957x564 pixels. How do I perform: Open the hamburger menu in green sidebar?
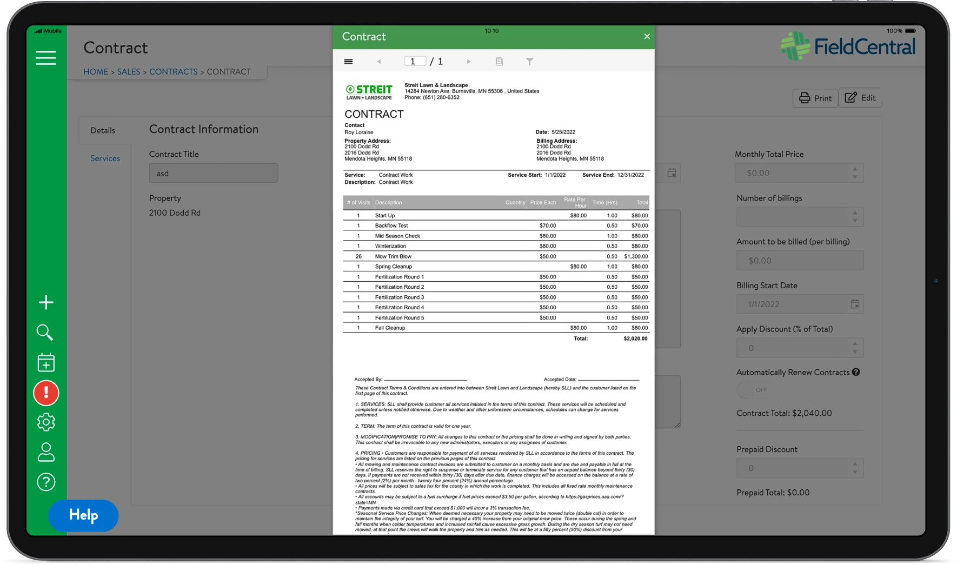[x=46, y=58]
